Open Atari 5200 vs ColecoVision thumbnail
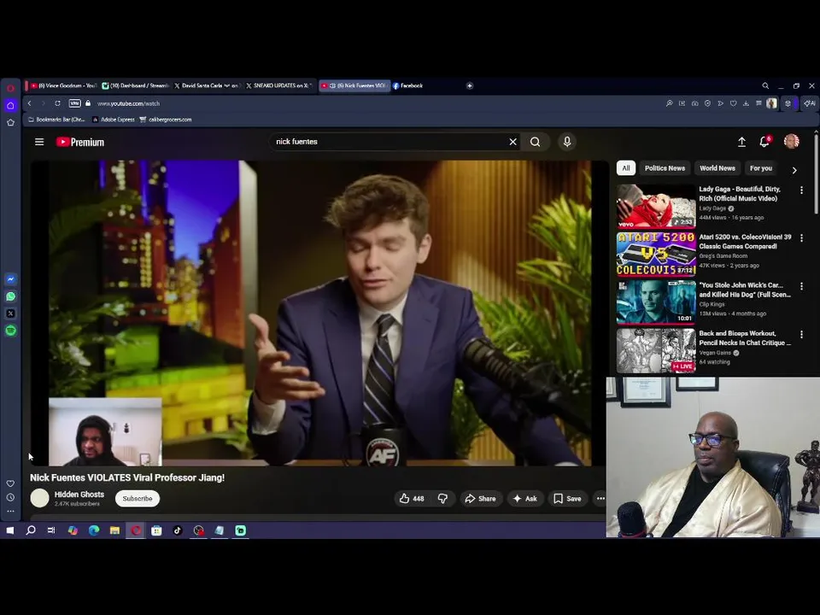 (x=656, y=255)
